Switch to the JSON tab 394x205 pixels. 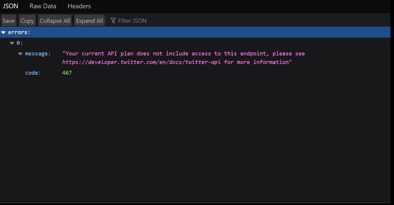(x=11, y=6)
